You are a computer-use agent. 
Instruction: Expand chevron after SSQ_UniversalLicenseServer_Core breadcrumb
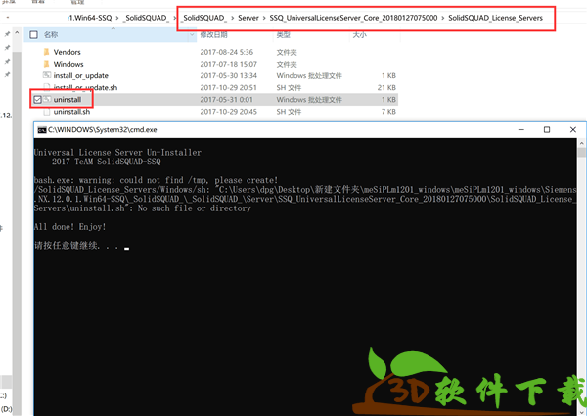(443, 18)
